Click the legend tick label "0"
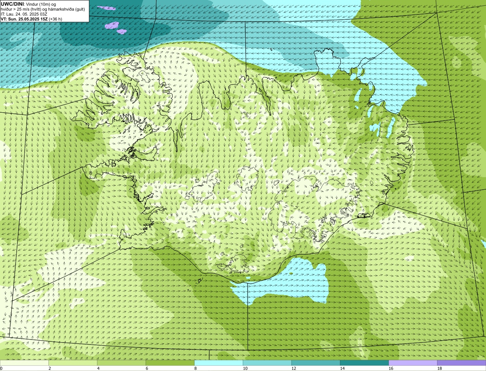This screenshot has width=486, height=371. 1,368
